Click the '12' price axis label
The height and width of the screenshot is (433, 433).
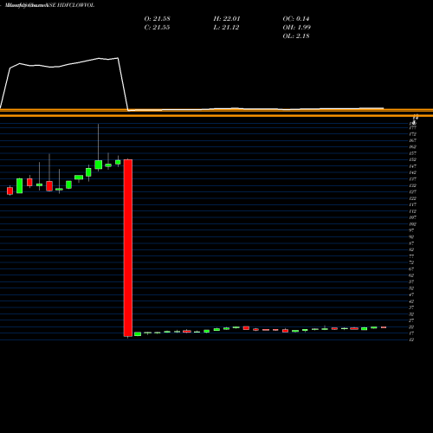tap(411, 339)
